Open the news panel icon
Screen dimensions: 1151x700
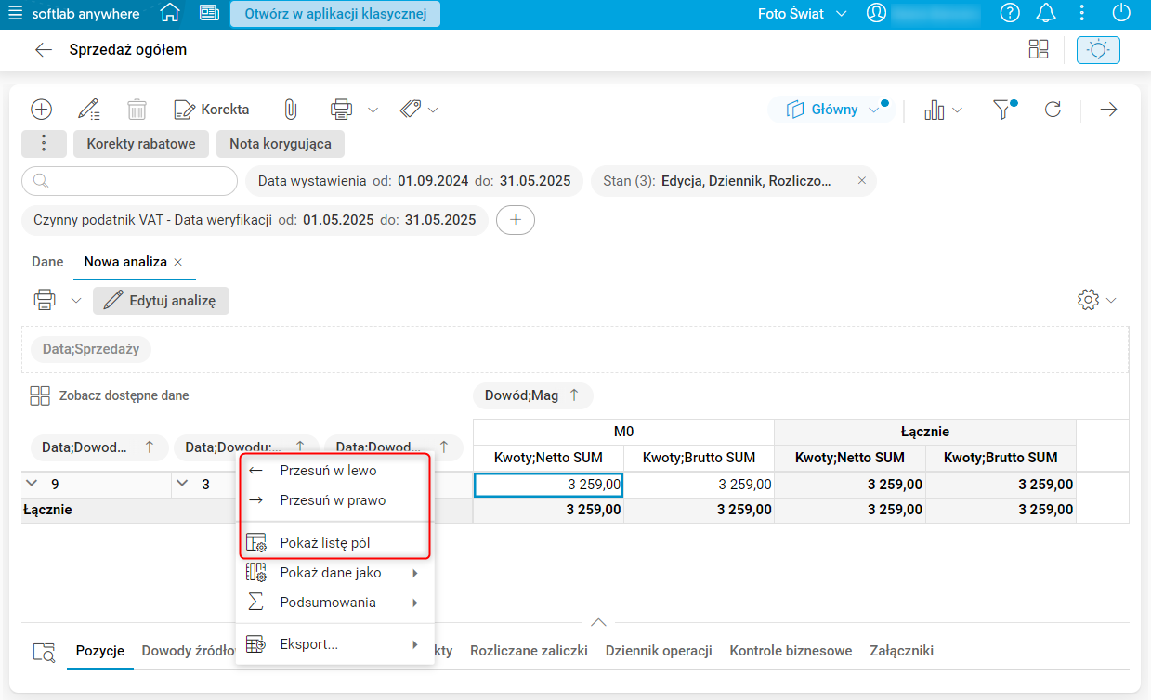(209, 14)
